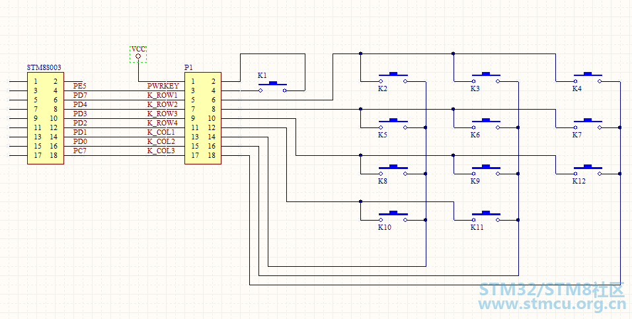Click the PD1 net label
Image resolution: width=632 pixels, height=319 pixels.
point(80,132)
